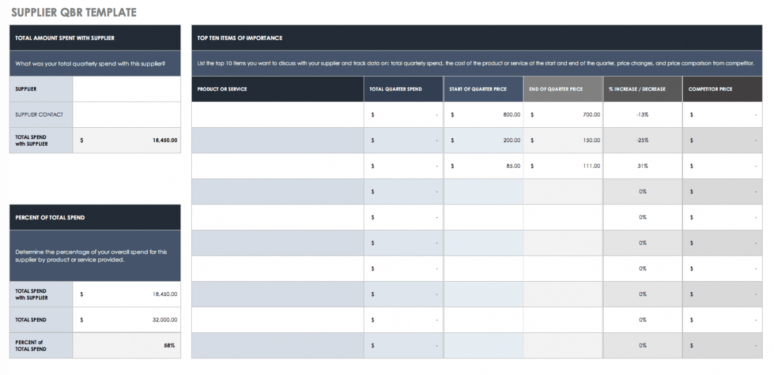Select the Top Ten Items of Importance heading

(240, 38)
